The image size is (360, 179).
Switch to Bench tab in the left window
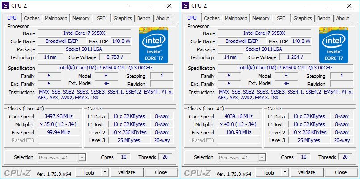pyautogui.click(x=143, y=18)
